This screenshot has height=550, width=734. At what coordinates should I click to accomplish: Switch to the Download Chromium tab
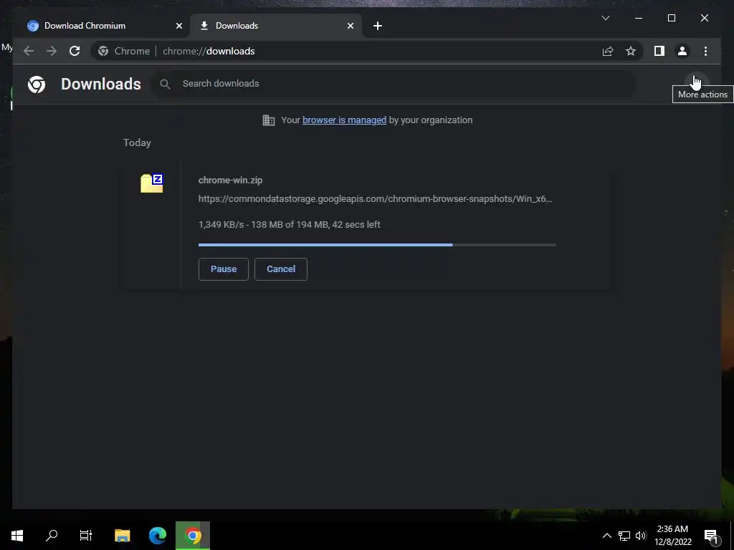click(100, 26)
